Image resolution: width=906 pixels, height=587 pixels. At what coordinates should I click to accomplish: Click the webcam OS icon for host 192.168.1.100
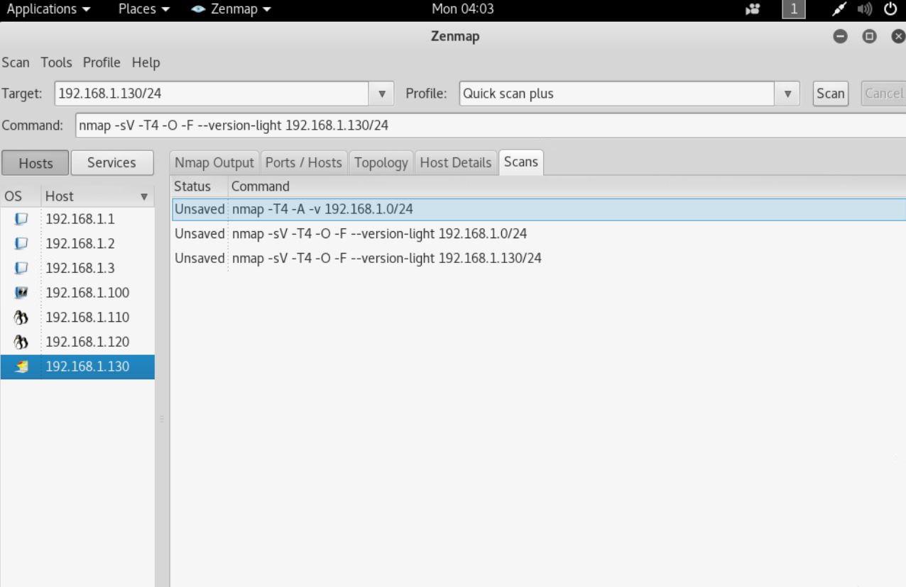[x=20, y=292]
